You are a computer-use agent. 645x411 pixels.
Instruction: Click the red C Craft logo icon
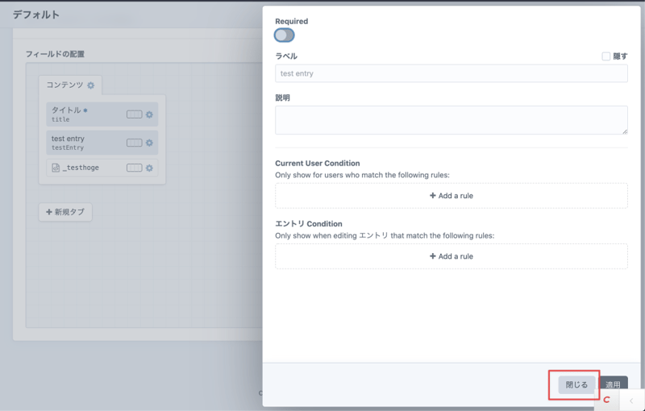click(607, 400)
